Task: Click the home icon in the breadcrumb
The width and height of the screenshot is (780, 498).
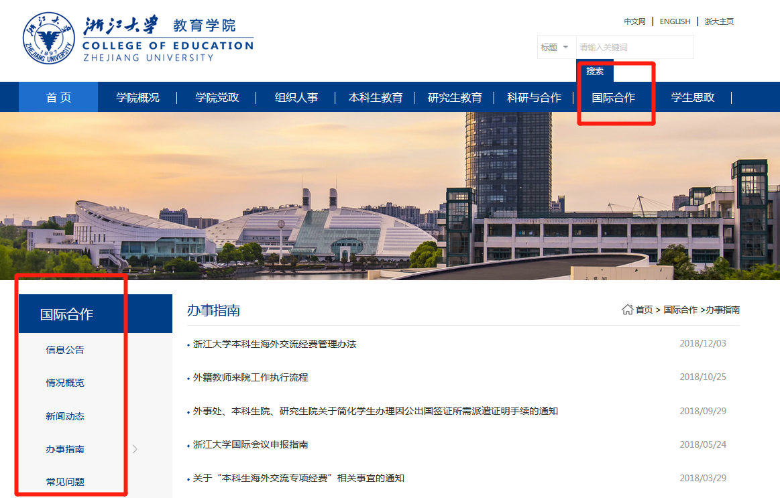Action: click(x=628, y=309)
